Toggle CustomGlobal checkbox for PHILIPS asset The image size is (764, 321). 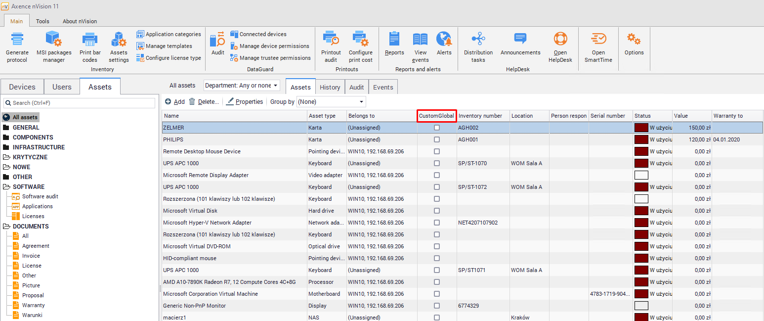tap(437, 139)
